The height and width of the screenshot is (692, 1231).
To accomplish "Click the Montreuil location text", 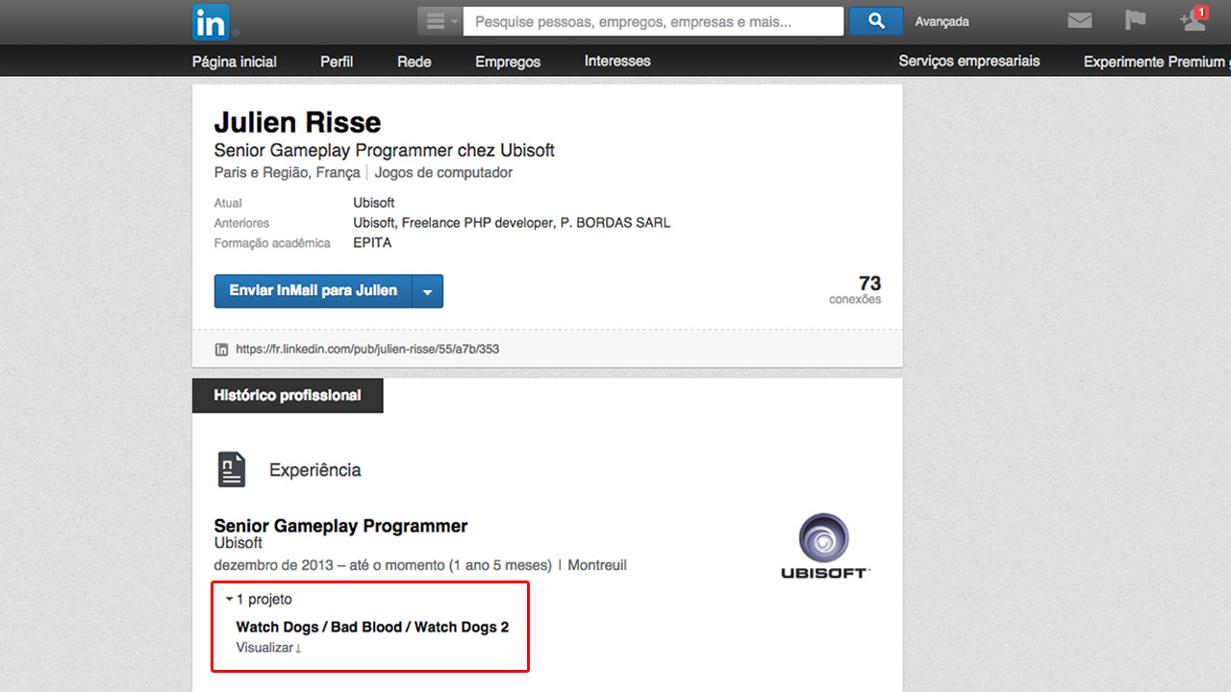I will pyautogui.click(x=597, y=565).
